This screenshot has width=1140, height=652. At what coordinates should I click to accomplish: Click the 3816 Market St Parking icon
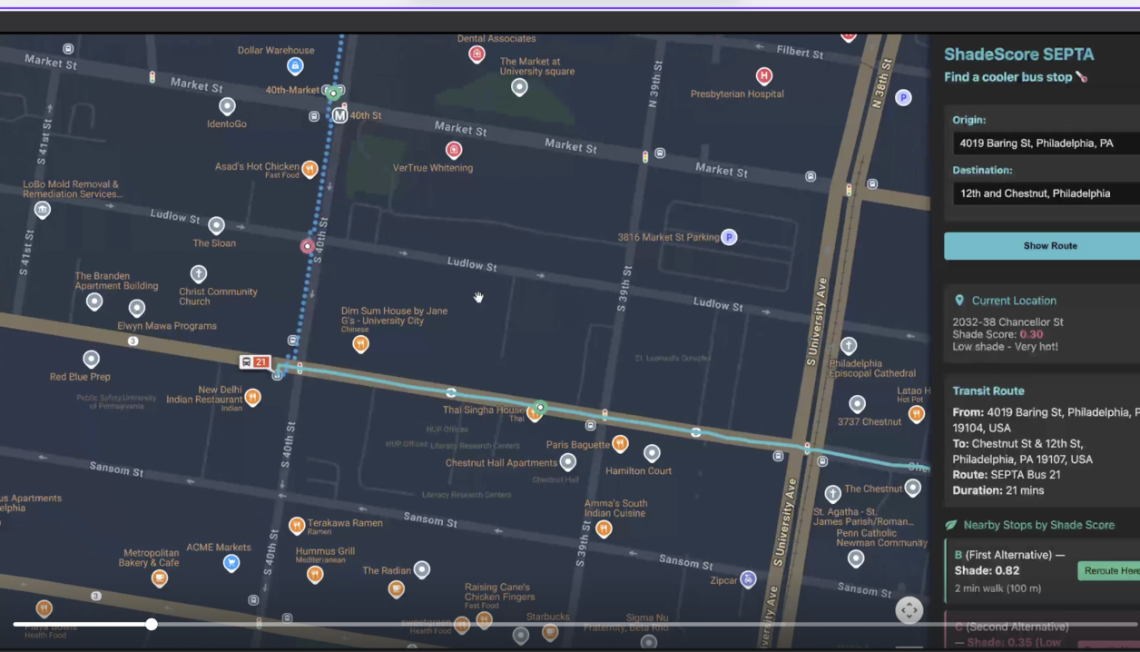[728, 237]
